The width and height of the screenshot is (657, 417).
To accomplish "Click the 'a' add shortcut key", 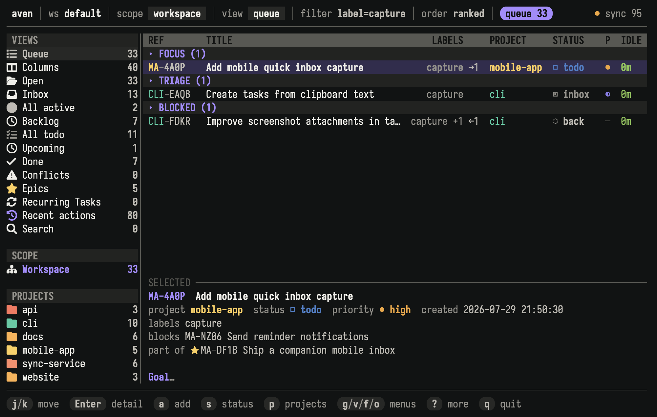I will 161,404.
